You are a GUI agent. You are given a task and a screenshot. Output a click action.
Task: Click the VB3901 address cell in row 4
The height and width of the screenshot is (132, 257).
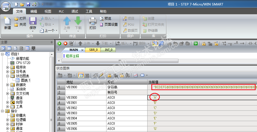pyautogui.click(x=86, y=103)
